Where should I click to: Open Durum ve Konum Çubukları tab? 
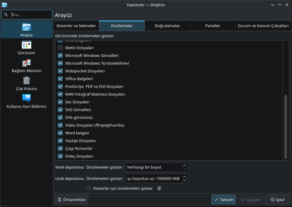point(263,26)
